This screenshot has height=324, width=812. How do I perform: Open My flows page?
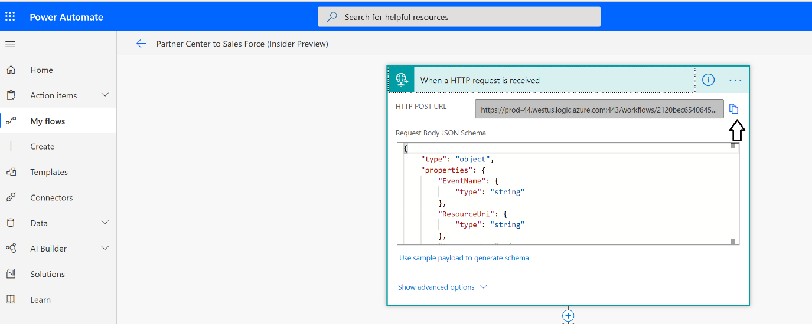click(47, 121)
